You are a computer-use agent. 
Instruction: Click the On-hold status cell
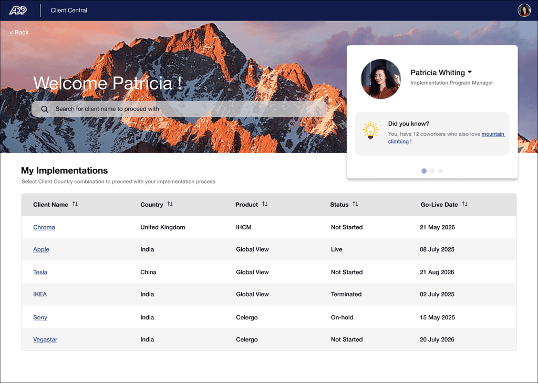342,317
